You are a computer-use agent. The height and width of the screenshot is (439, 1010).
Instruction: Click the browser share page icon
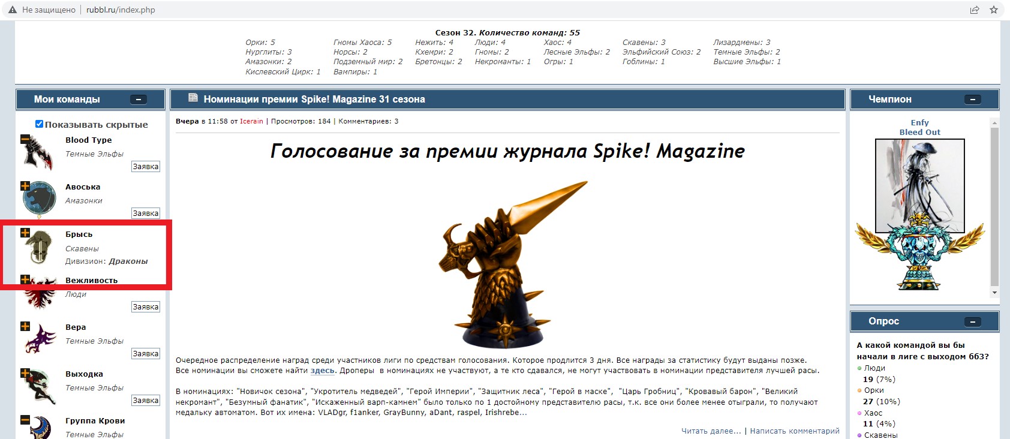[975, 10]
